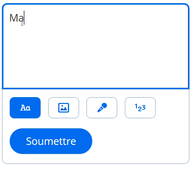The image size is (192, 193).
Task: Choose the number entry icon
Action: coord(140,108)
